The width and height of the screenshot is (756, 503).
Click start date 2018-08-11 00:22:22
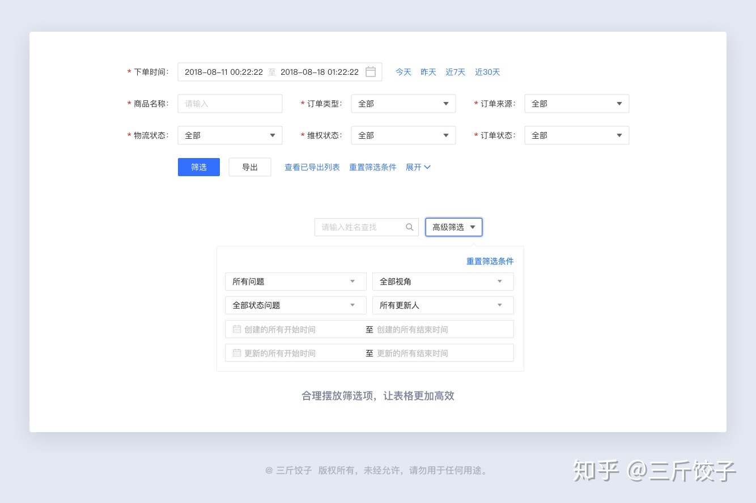[224, 72]
